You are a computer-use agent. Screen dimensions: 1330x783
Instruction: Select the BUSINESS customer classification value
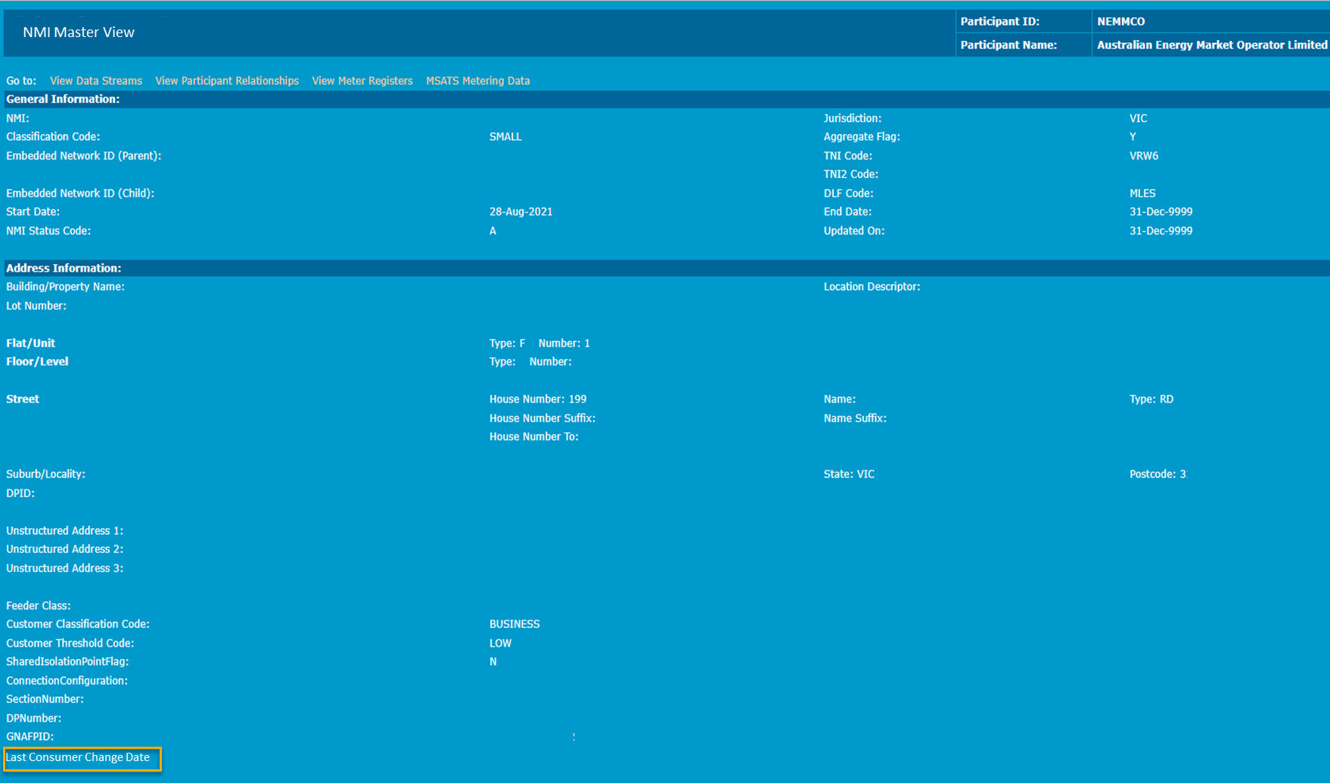514,624
